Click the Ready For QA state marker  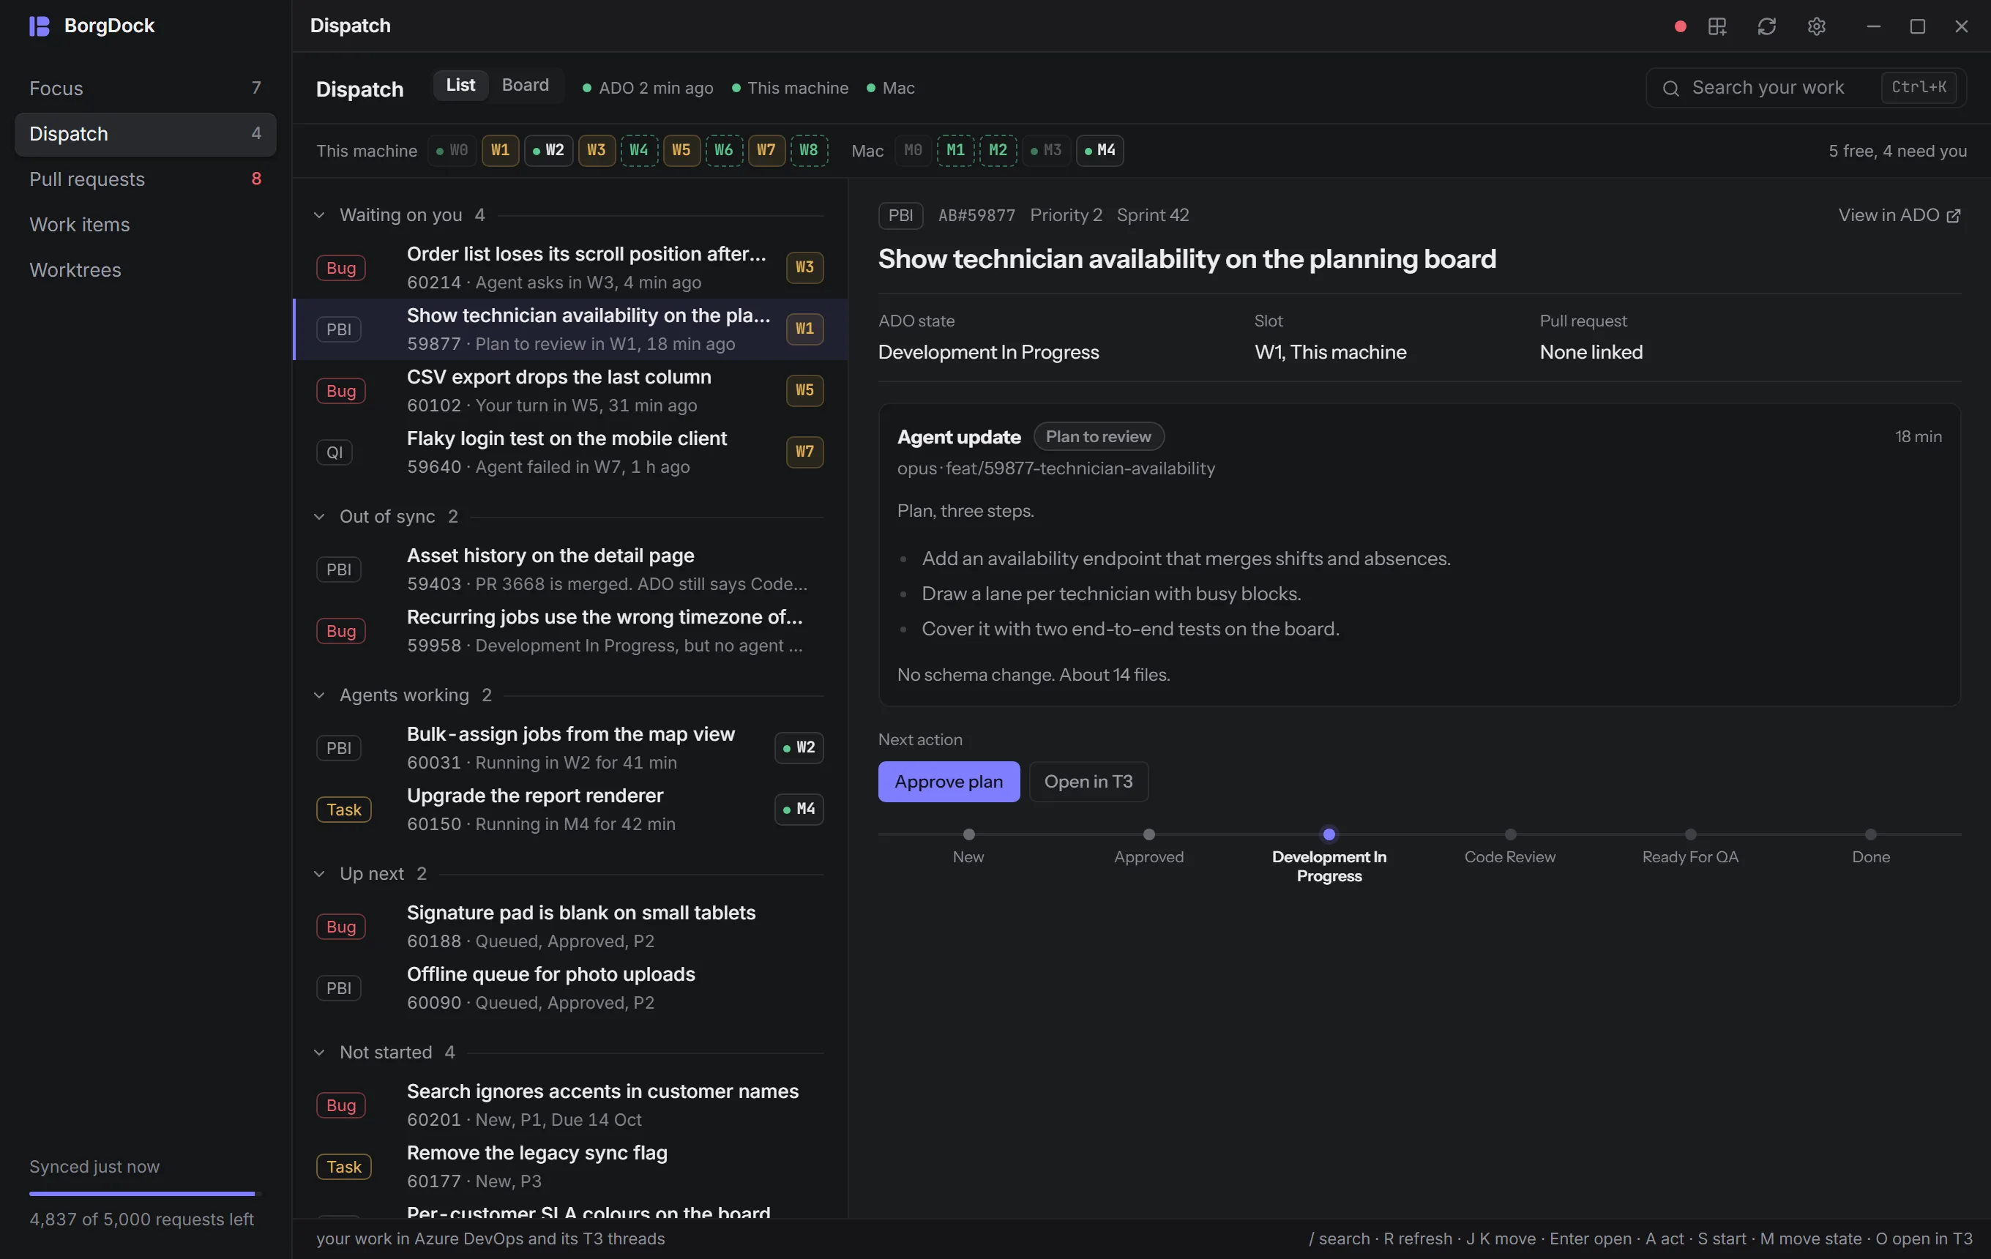[1690, 835]
